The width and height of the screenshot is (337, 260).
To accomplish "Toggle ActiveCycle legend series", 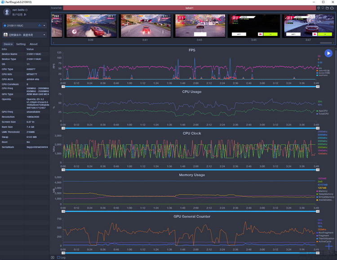I will point(324,242).
